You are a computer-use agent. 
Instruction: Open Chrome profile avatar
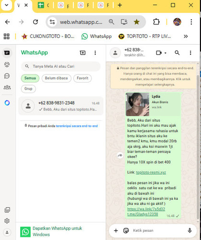coord(177,22)
